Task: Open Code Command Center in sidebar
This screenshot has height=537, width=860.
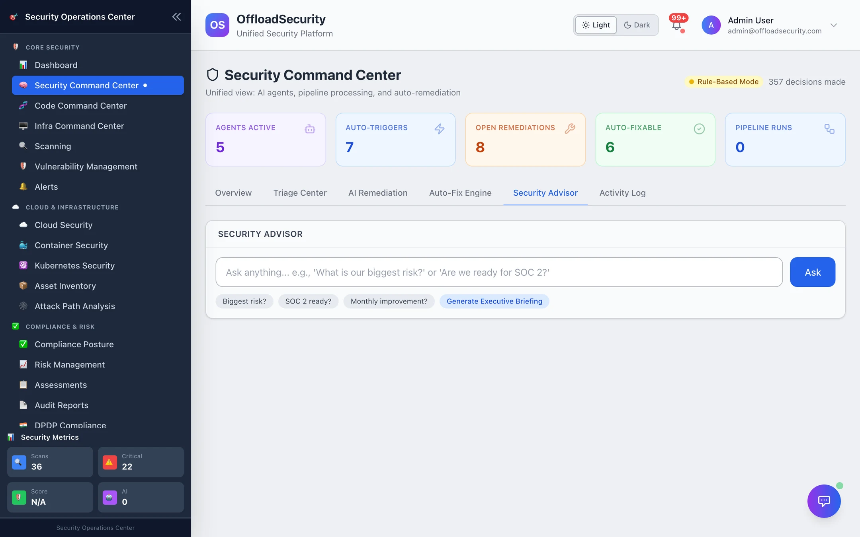Action: pos(98,105)
